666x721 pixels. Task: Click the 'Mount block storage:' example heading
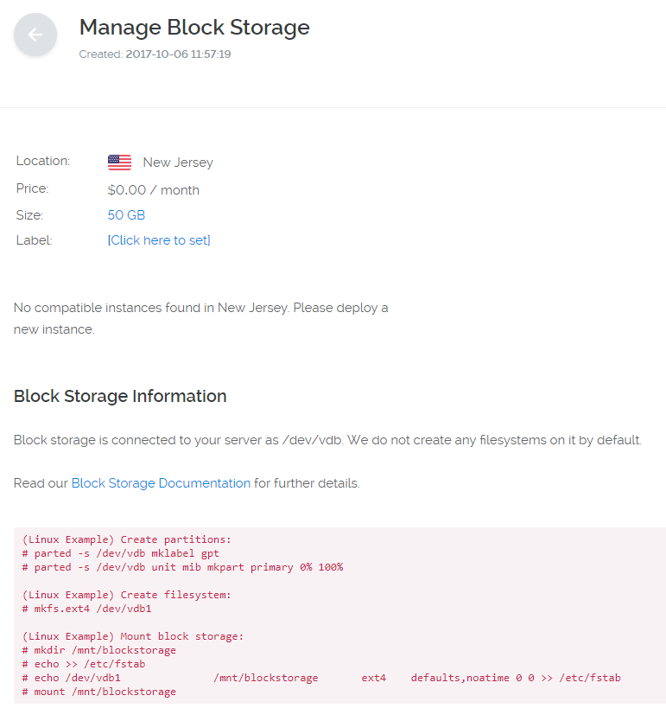point(133,636)
